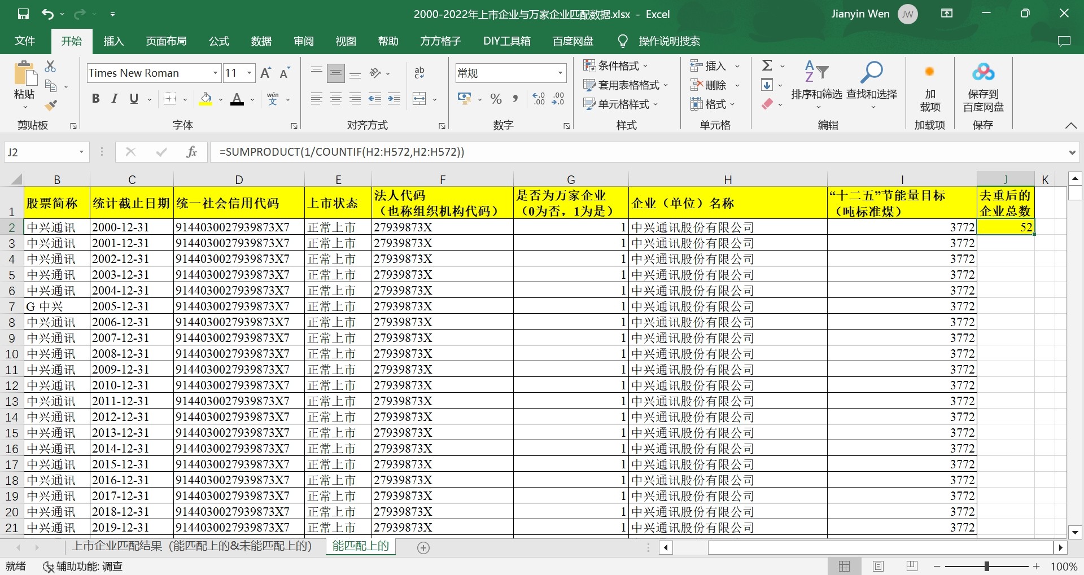Click the 删除 cells Delete button
The height and width of the screenshot is (575, 1084).
pos(715,85)
